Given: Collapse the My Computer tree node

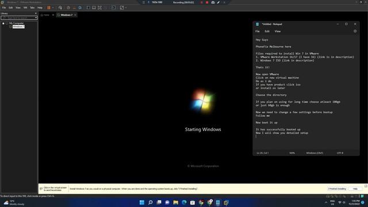Looking at the screenshot, I should click(x=3, y=23).
